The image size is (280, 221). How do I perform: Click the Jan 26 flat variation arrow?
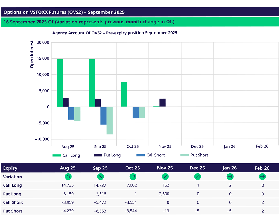230,177
